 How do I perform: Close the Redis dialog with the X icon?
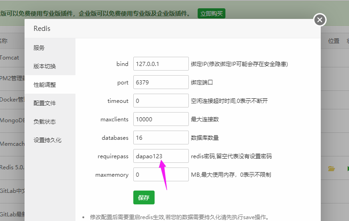pos(320,20)
